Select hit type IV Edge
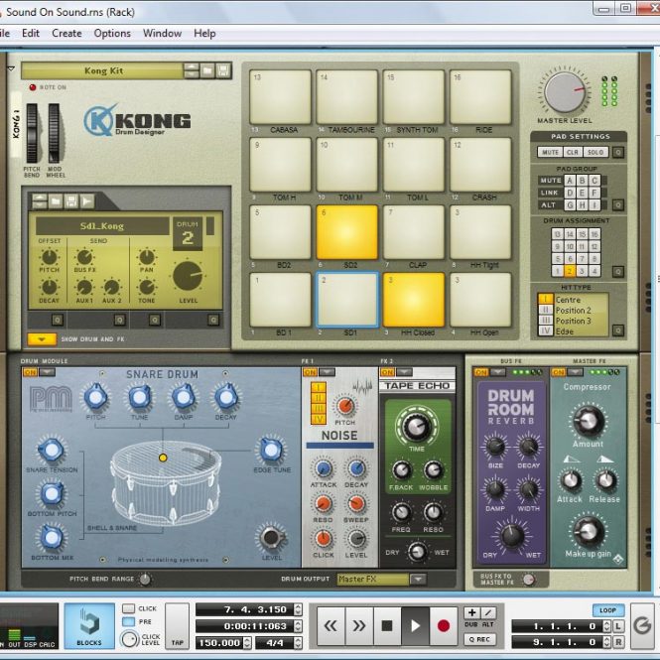 tap(546, 330)
